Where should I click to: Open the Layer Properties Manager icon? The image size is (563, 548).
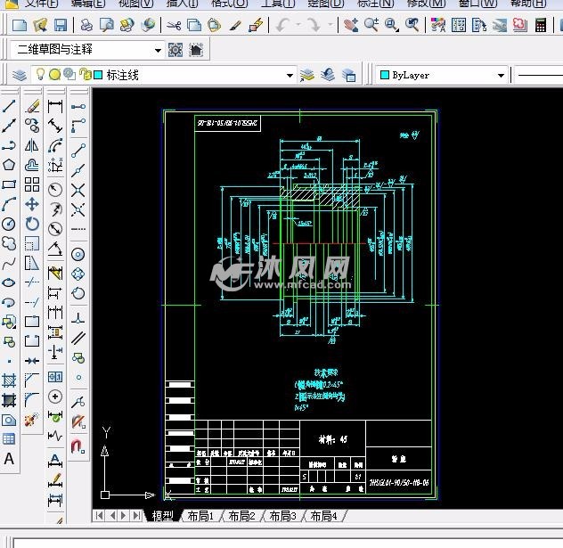click(20, 75)
